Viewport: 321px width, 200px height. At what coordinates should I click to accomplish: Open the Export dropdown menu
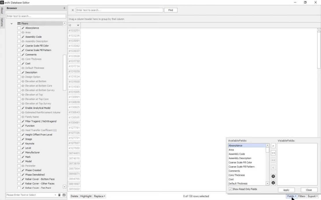[312, 196]
